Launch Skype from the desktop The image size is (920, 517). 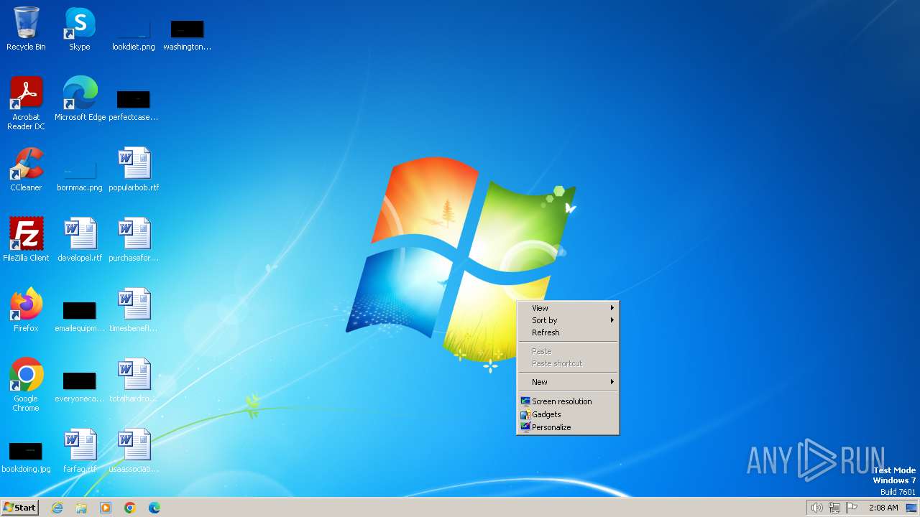(80, 29)
